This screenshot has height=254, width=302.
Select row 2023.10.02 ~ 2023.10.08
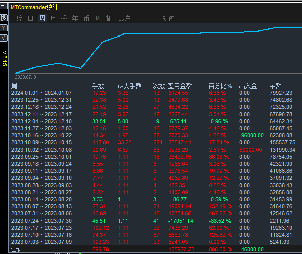[x=153, y=150]
